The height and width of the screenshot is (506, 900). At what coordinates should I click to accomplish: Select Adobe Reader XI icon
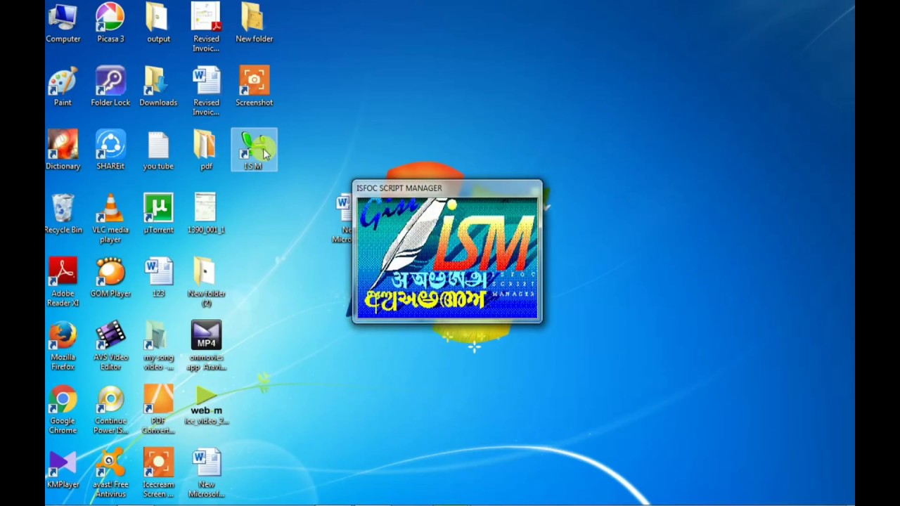coord(63,282)
